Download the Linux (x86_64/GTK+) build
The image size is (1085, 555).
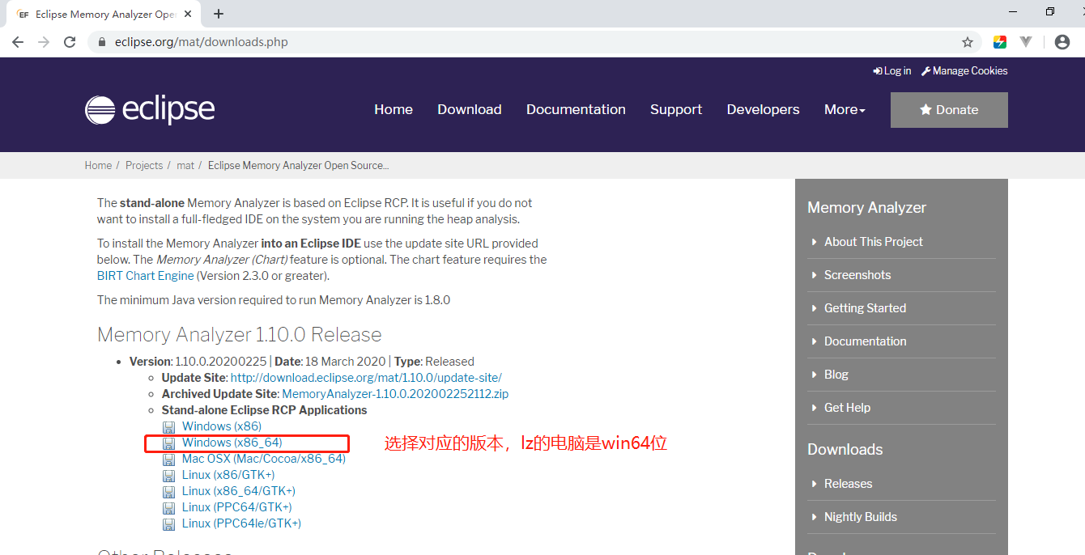click(x=239, y=491)
